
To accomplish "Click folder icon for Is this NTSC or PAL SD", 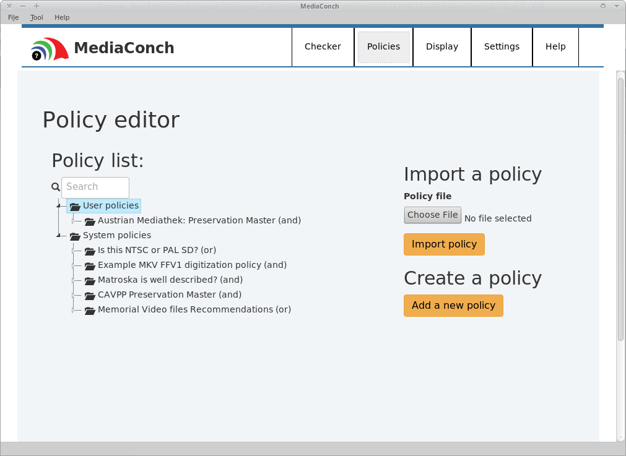I will 90,251.
